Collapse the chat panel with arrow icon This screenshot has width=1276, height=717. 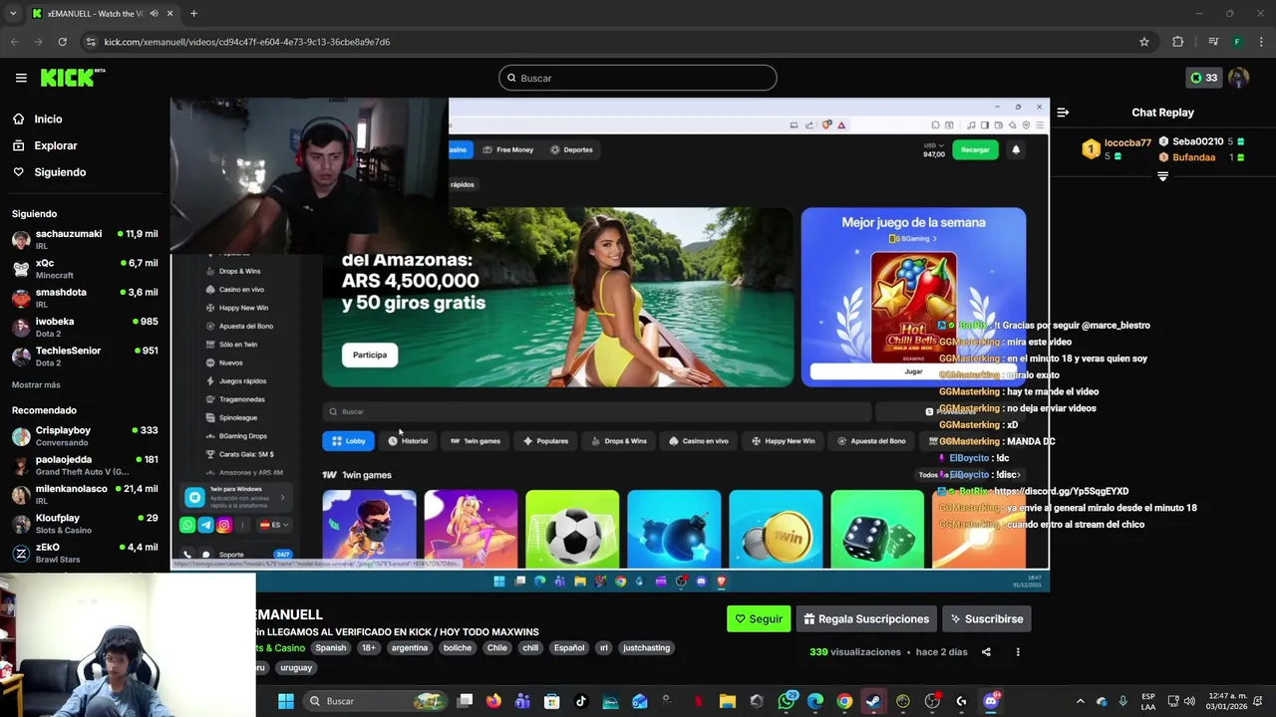click(x=1063, y=113)
